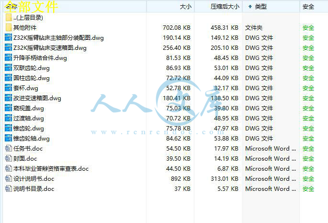Click the DWG icon of Z32K摇臂钻床变速箱图.dwg
328x223 pixels.
(x=8, y=48)
